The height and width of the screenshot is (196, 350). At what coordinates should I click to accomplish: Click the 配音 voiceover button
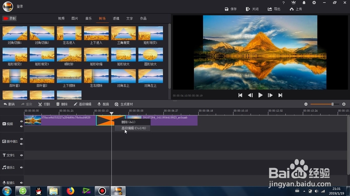103,104
